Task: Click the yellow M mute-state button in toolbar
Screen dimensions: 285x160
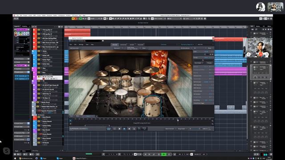Action: [73, 19]
